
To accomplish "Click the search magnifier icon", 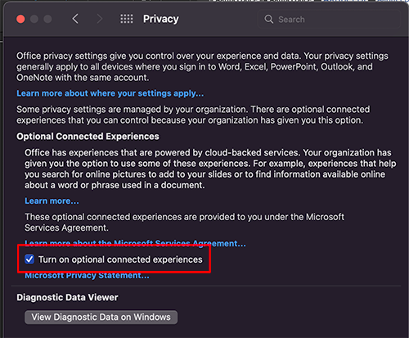I will [269, 19].
